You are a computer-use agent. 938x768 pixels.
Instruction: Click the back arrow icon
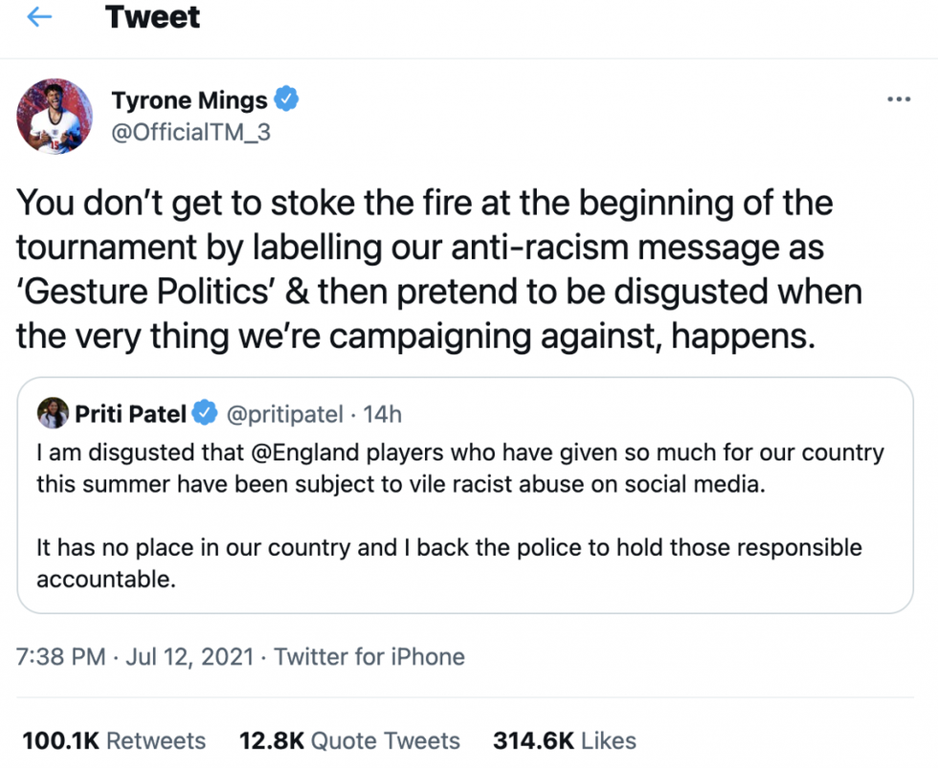[39, 18]
